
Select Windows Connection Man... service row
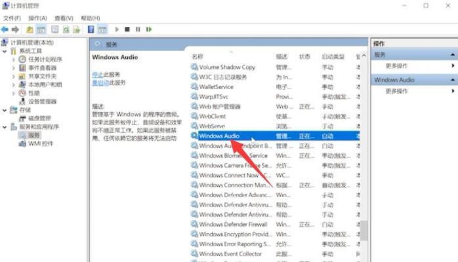tap(275, 185)
